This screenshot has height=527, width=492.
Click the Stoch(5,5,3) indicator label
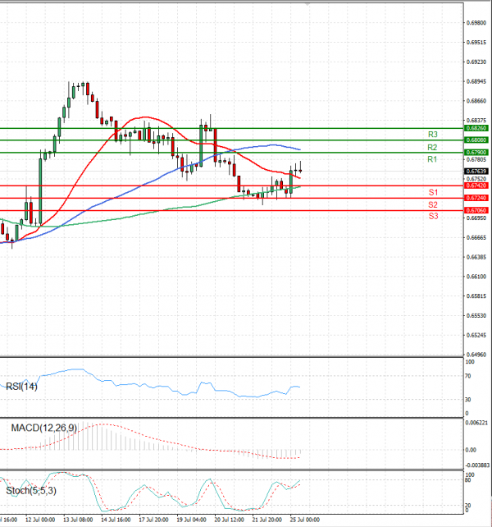(x=31, y=491)
